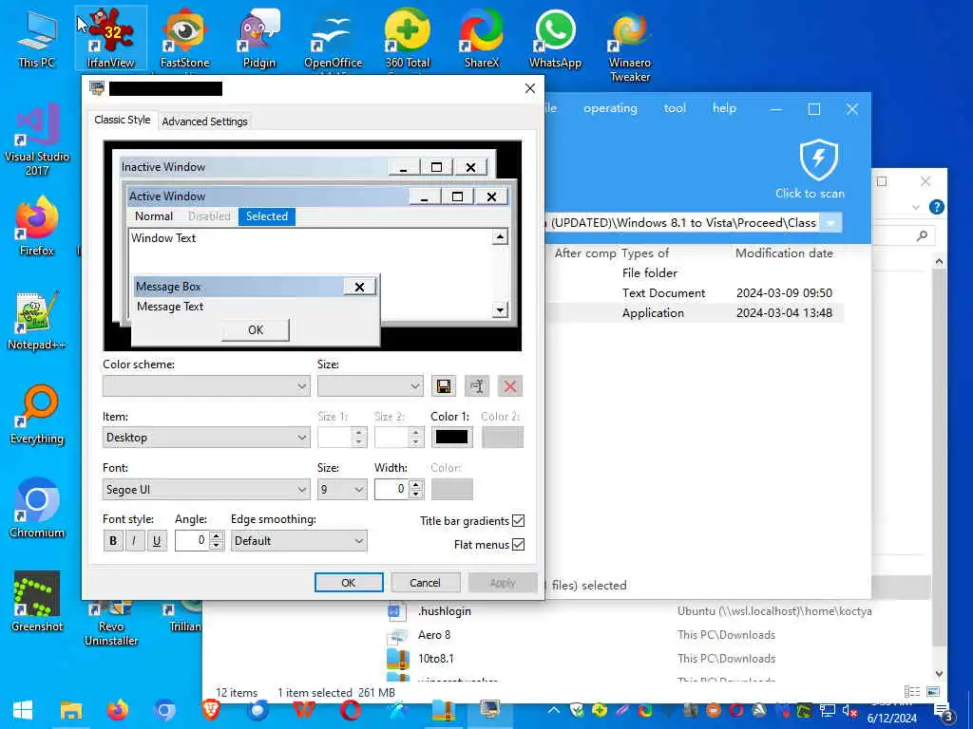973x729 pixels.
Task: Click the blue help question mark icon
Action: (936, 206)
